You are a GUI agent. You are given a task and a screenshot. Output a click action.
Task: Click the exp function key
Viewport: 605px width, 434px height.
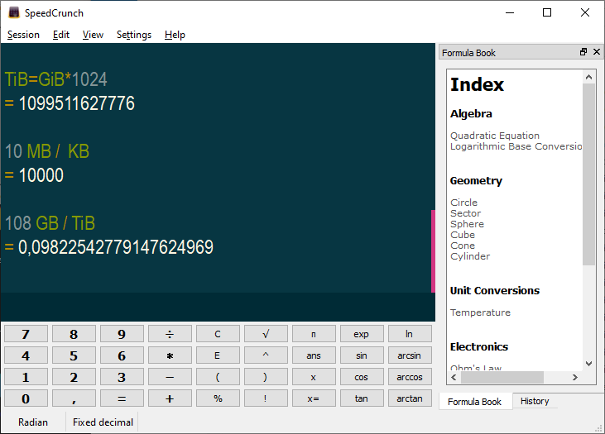362,334
